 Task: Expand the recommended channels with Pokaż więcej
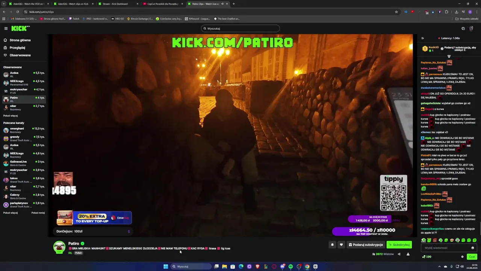11,213
